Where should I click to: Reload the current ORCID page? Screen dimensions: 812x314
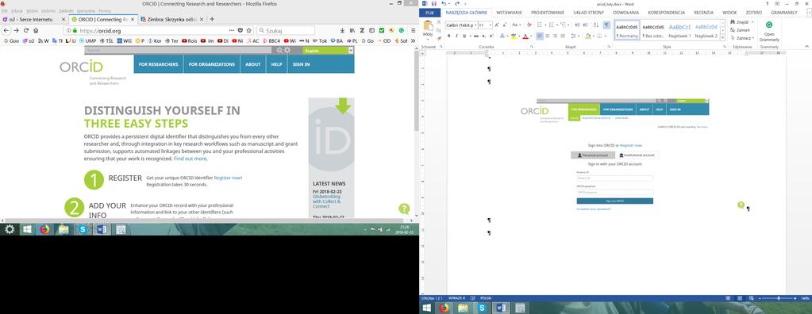coord(26,31)
